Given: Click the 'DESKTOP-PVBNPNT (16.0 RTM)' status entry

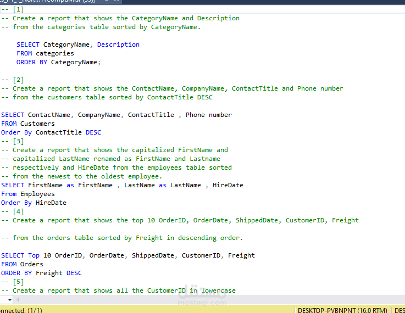Looking at the screenshot, I should click(x=342, y=310).
